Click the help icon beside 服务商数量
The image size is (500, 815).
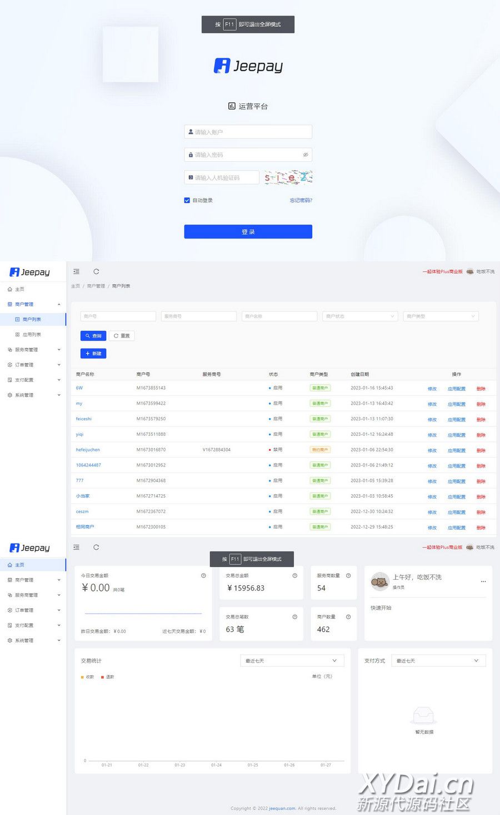pyautogui.click(x=348, y=575)
